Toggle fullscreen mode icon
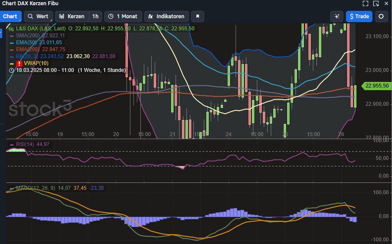Image resolution: width=392 pixels, height=244 pixels. click(x=365, y=3)
